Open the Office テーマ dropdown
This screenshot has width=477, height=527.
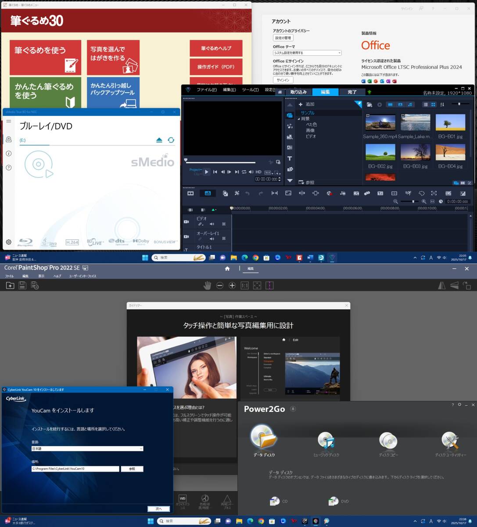pyautogui.click(x=307, y=53)
